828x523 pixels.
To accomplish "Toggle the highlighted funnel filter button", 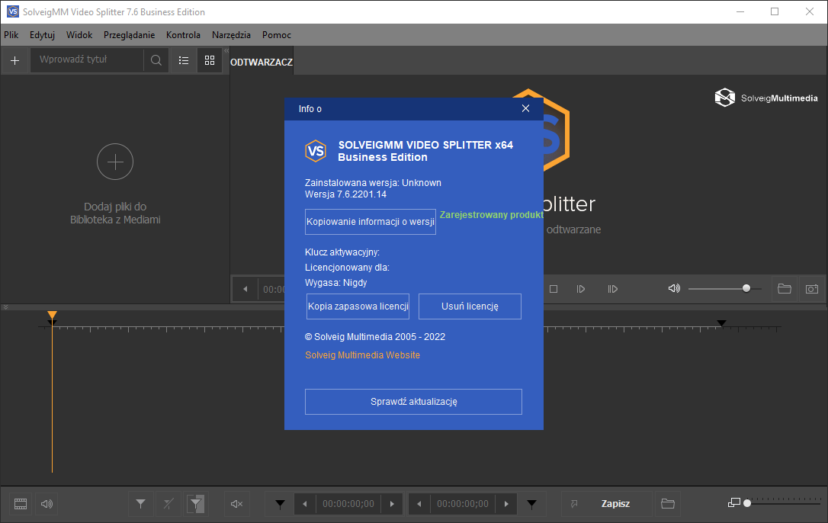I will tap(196, 504).
